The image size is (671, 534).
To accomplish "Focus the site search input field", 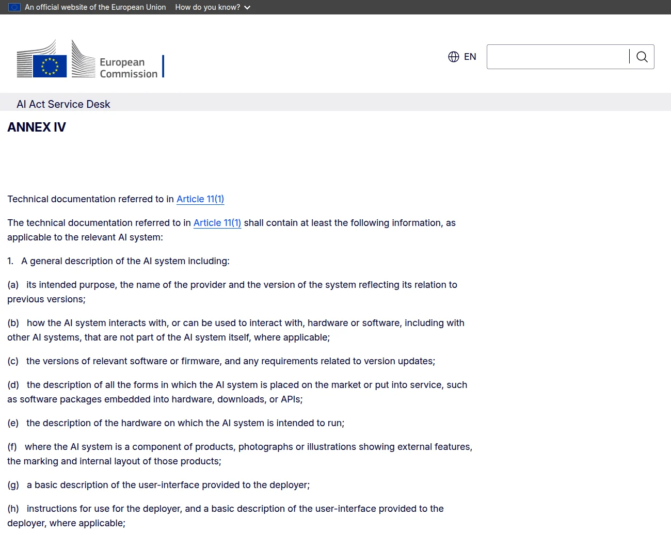I will pyautogui.click(x=557, y=57).
